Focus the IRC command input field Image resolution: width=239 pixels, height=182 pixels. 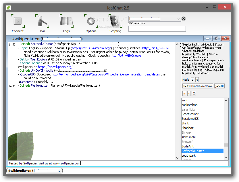click(x=157, y=29)
